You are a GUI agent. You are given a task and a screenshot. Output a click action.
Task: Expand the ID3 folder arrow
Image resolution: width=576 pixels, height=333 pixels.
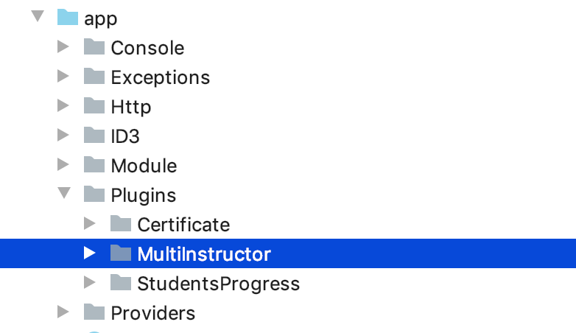tap(63, 135)
